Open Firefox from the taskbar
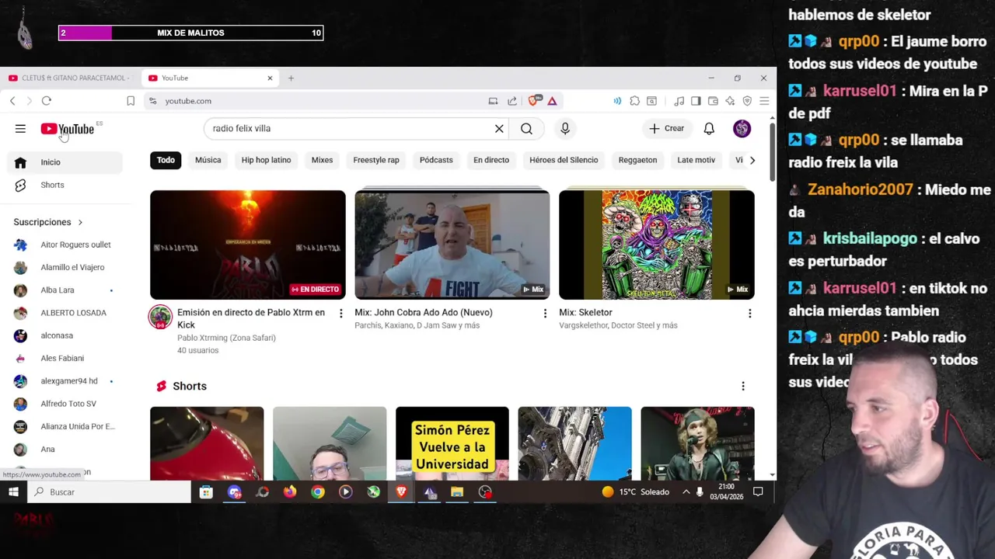The width and height of the screenshot is (995, 559). click(x=290, y=491)
